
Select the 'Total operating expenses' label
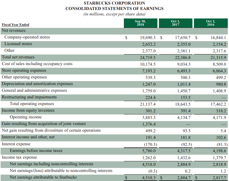[32, 104]
